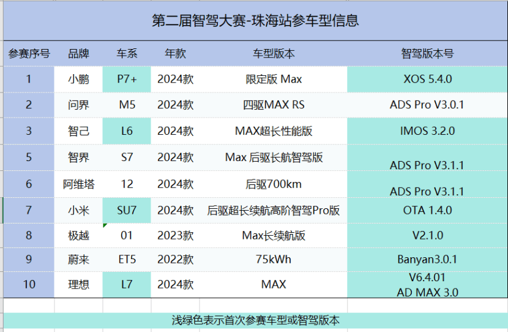Select the 75kWh cell

[x=274, y=260]
